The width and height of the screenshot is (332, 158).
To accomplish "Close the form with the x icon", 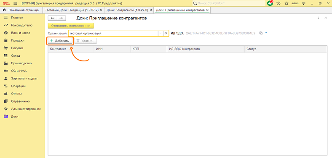I will [326, 18].
